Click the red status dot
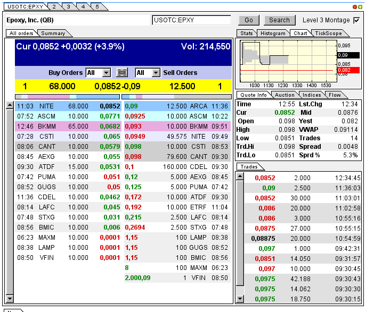382x312 pixels. coord(355,7)
